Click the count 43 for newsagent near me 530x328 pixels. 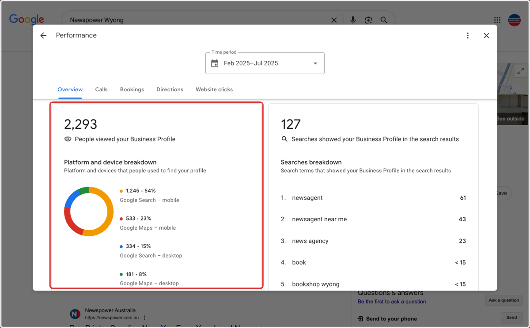point(462,219)
